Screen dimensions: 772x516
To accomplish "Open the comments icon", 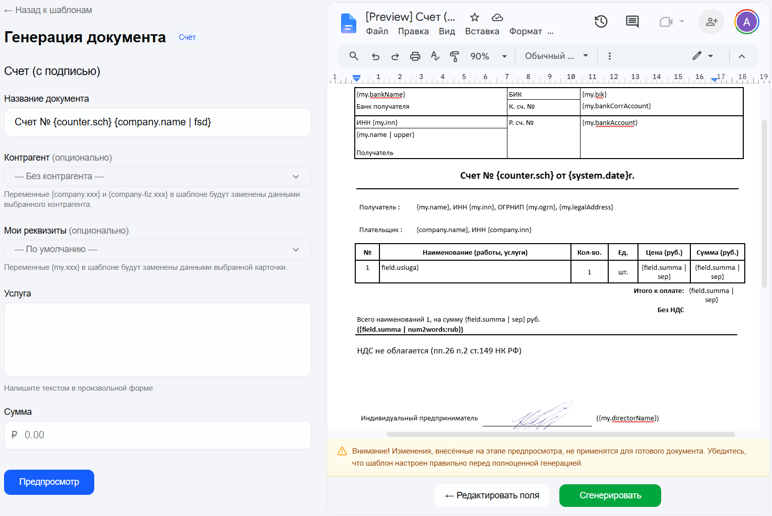I will [x=632, y=22].
